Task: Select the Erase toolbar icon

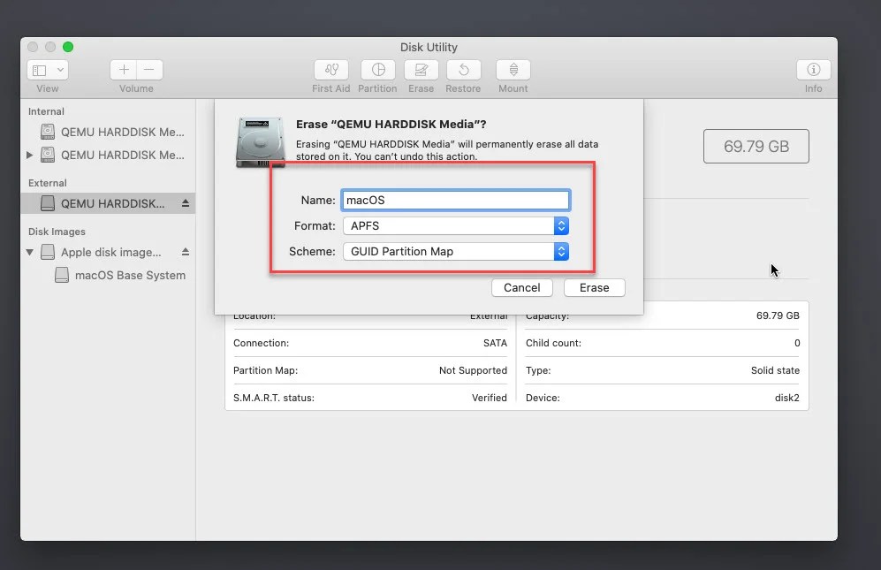Action: pos(421,72)
